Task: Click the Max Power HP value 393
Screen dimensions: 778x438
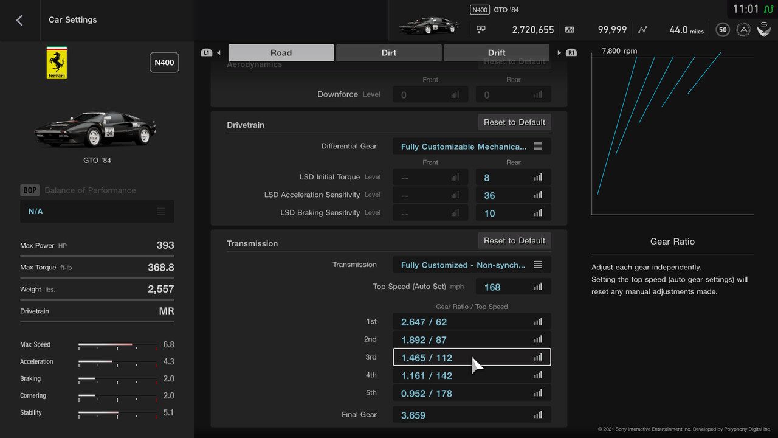Action: click(165, 245)
